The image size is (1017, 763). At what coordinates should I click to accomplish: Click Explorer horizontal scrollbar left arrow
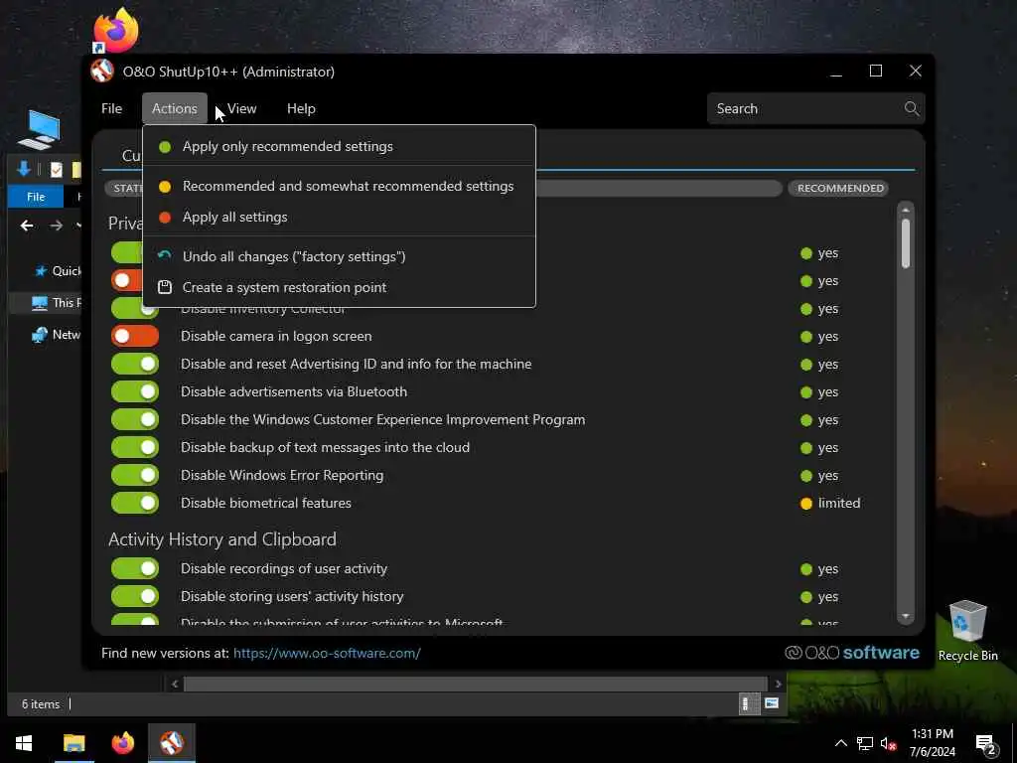175,684
